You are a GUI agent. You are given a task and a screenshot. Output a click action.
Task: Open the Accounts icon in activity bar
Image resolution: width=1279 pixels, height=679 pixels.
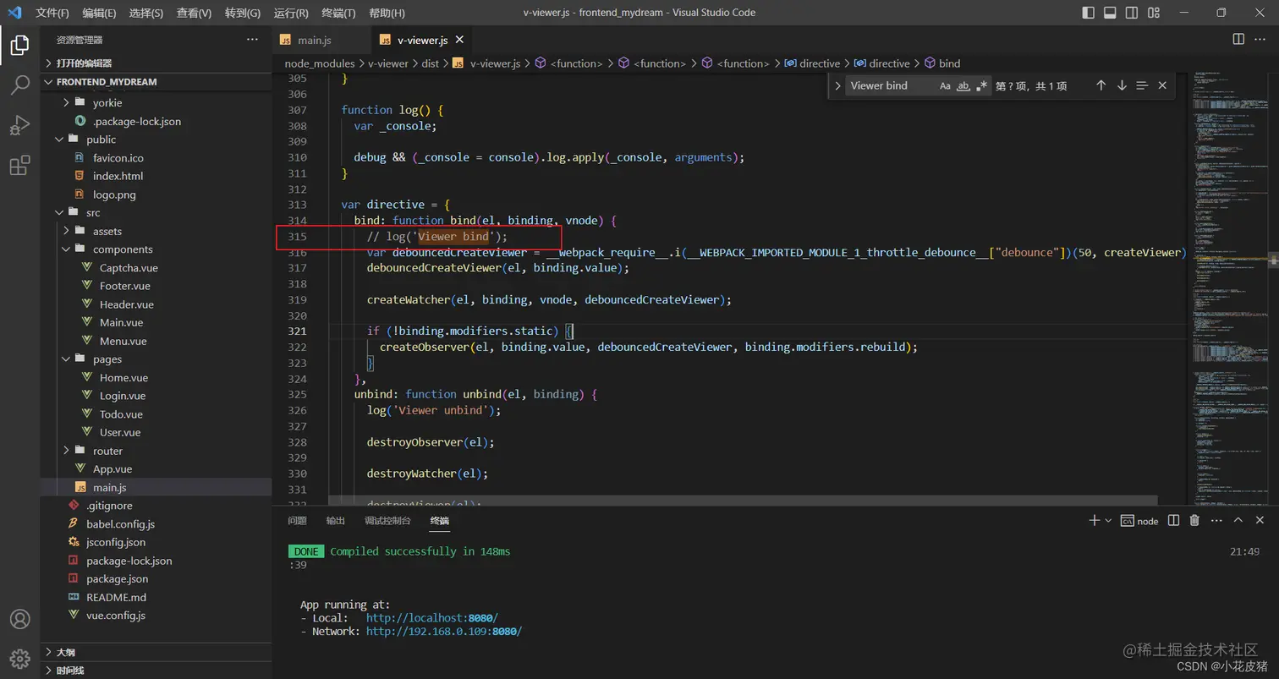click(19, 620)
